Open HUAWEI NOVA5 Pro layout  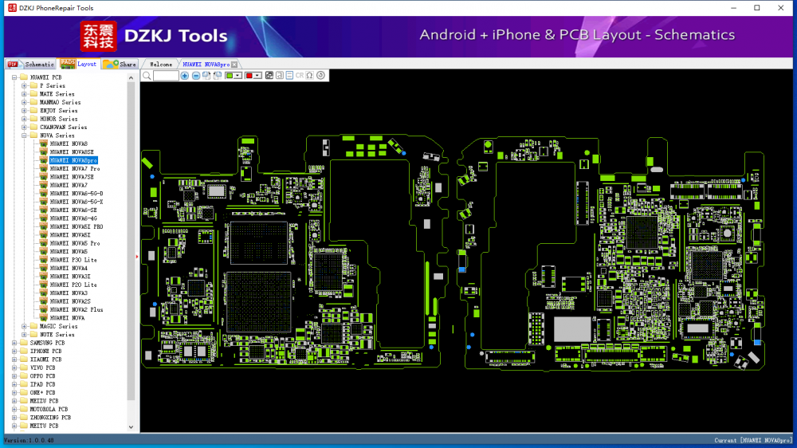pos(75,244)
